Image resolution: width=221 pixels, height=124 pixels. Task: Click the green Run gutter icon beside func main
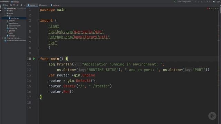(x=34, y=59)
